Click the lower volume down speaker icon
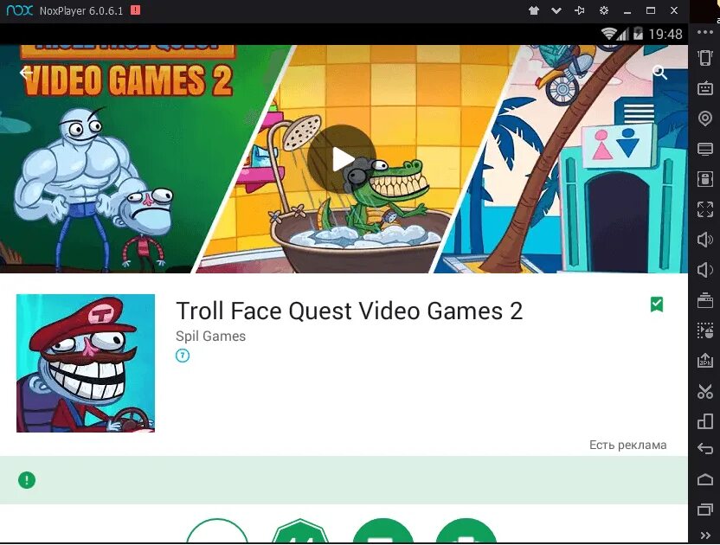 (704, 270)
